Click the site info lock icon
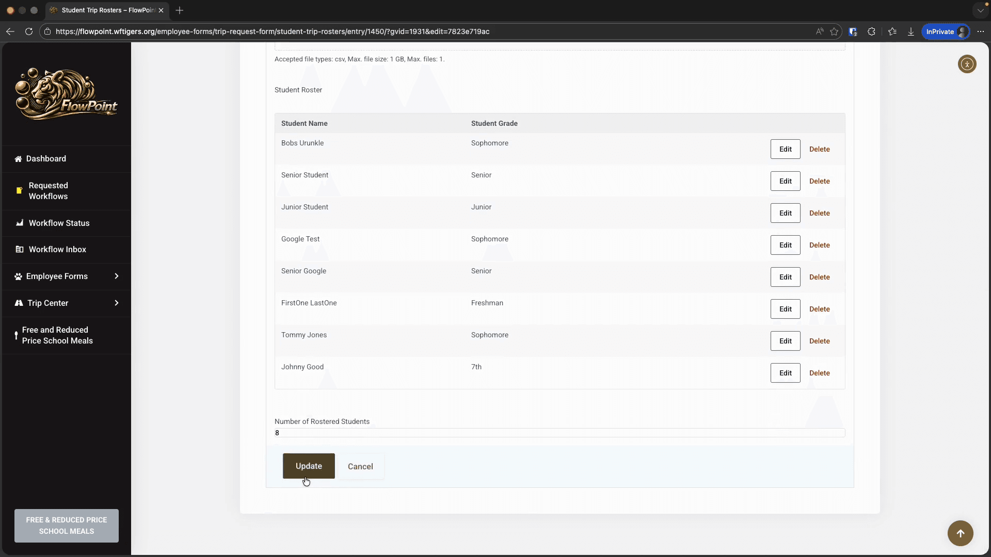The image size is (991, 557). click(x=47, y=31)
